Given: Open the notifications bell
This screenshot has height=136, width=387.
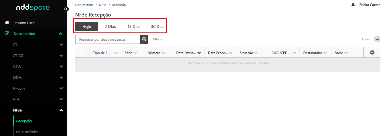Looking at the screenshot, I should click(x=353, y=5).
